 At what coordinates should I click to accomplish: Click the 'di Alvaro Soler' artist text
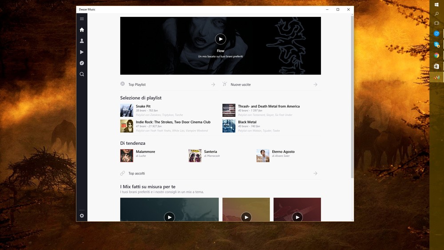point(281,156)
